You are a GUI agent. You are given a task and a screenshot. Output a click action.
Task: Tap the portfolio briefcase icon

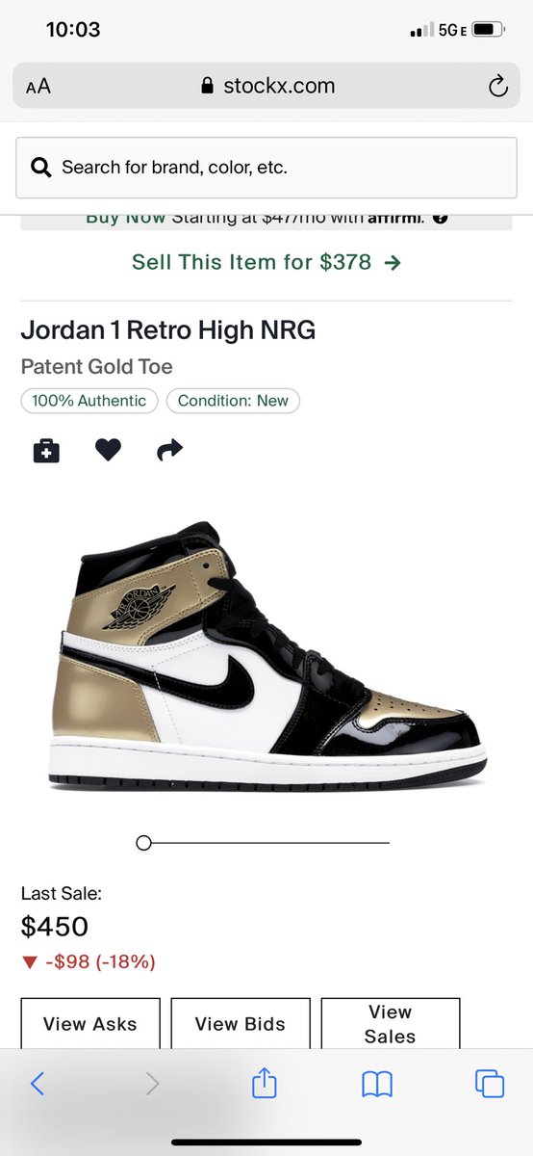click(x=46, y=450)
